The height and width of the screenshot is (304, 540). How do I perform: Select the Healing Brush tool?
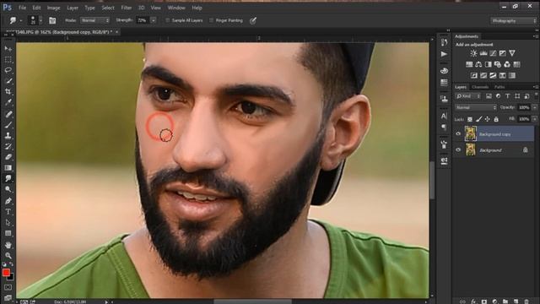pos(8,114)
